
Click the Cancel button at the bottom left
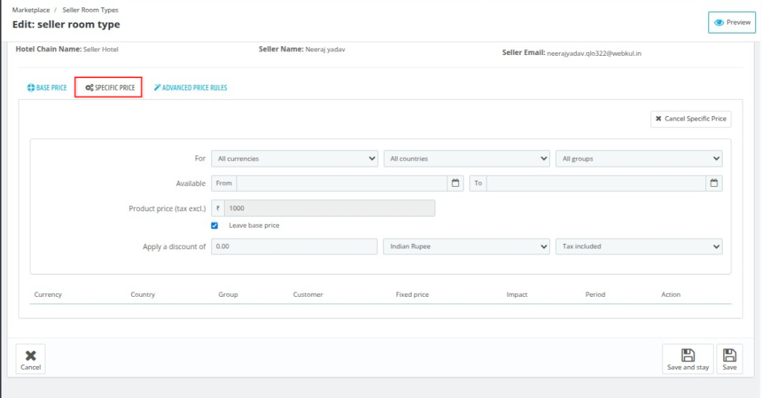[x=31, y=359]
